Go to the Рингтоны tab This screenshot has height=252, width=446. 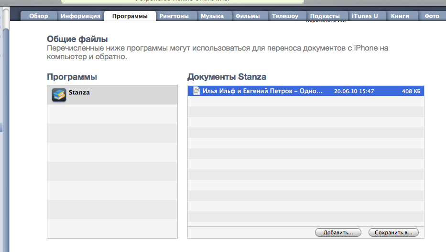[x=174, y=16]
